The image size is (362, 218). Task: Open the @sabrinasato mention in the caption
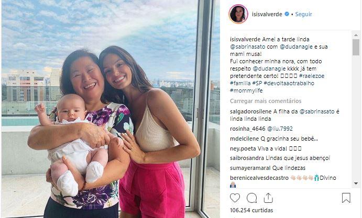click(247, 47)
